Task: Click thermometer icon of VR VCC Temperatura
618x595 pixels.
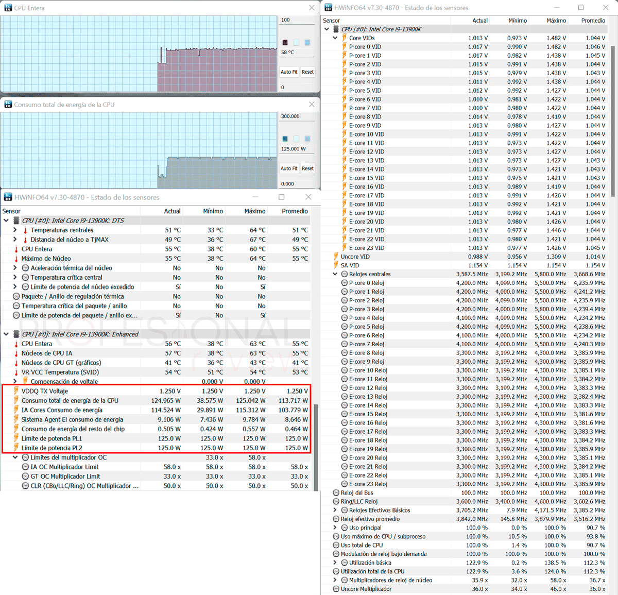Action: [16, 372]
